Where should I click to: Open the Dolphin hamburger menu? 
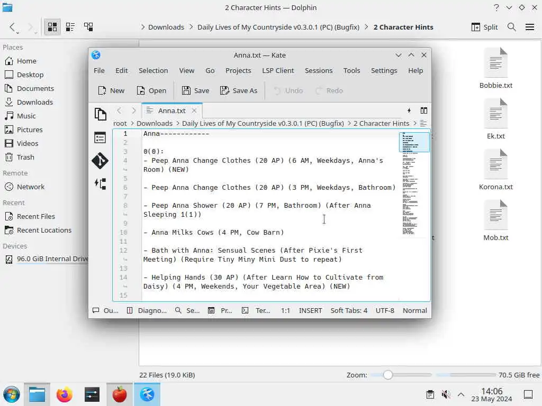click(x=529, y=27)
